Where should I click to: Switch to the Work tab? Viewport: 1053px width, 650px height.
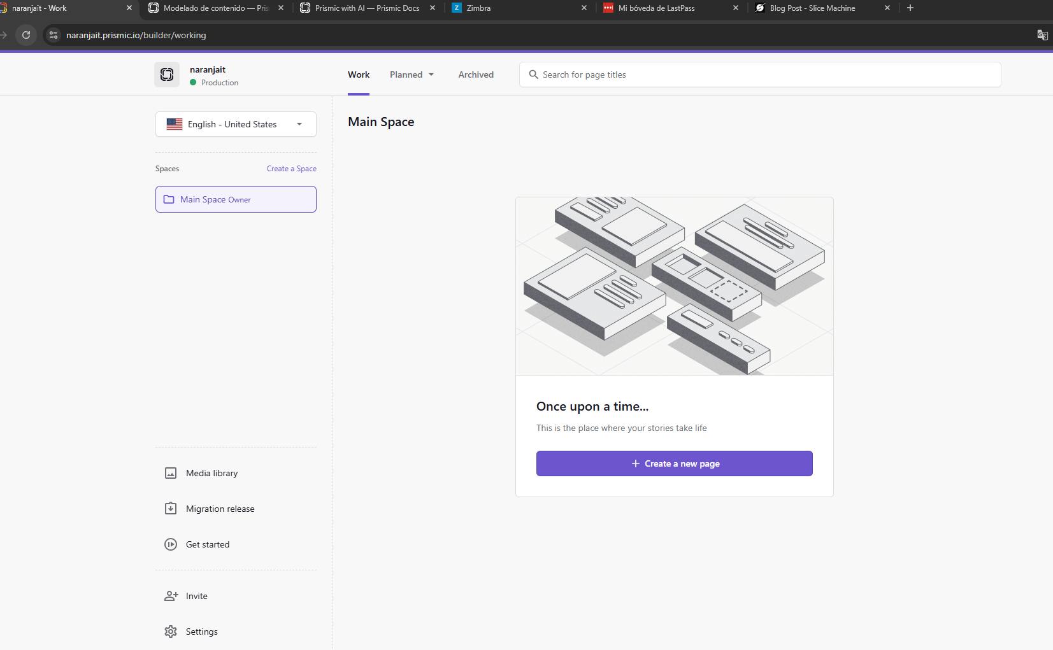click(359, 74)
